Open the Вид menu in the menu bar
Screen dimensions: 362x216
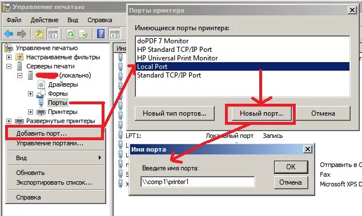73,20
